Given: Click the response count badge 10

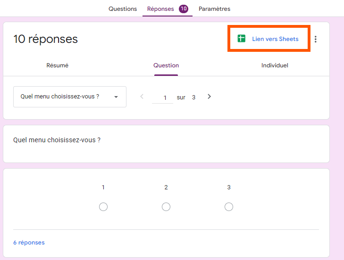Looking at the screenshot, I should pos(184,9).
